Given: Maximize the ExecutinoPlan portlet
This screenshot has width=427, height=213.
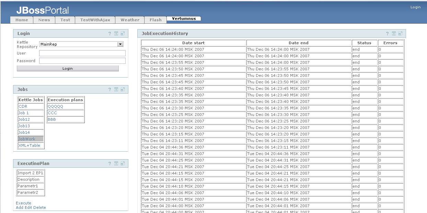Looking at the screenshot, I should [123, 164].
